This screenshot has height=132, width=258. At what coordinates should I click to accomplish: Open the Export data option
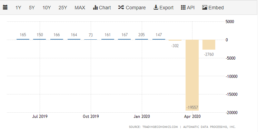163,8
